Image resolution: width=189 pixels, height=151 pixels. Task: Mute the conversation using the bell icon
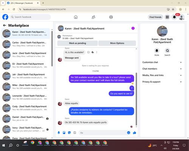tap(157, 51)
